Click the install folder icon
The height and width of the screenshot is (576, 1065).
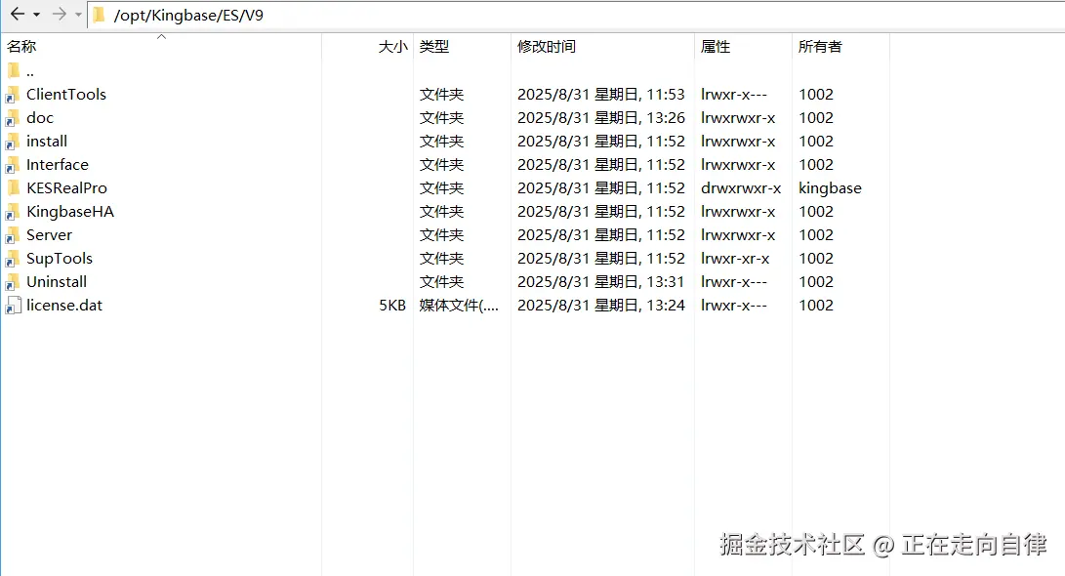click(13, 142)
